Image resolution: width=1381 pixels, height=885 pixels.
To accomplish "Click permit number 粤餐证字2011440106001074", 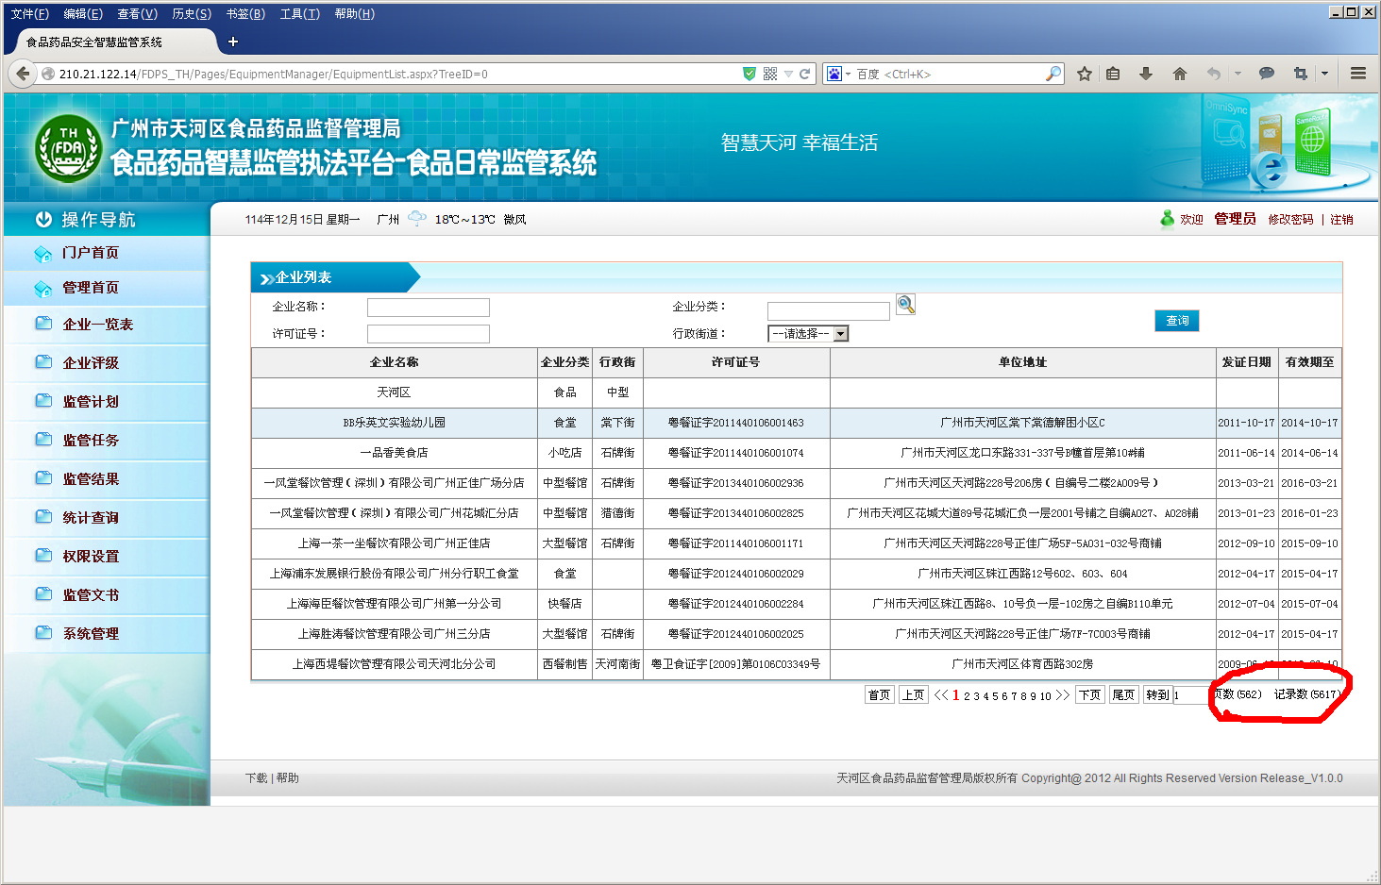I will pyautogui.click(x=736, y=453).
